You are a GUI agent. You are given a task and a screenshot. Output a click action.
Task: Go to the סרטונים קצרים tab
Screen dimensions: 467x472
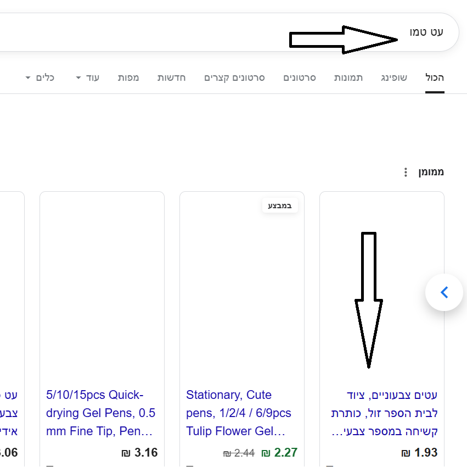point(234,77)
